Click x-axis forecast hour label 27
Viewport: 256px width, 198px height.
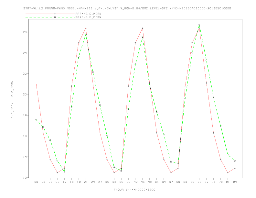pos(100,182)
